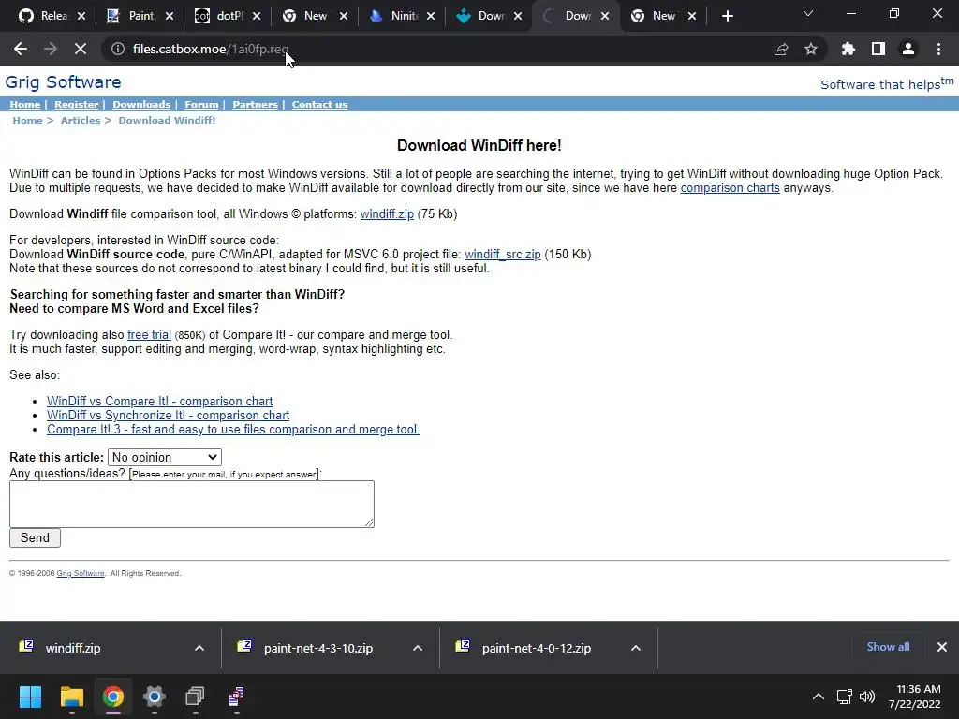Open WinDiff vs Synchronize It! comparison chart
The width and height of the screenshot is (959, 719).
169,415
